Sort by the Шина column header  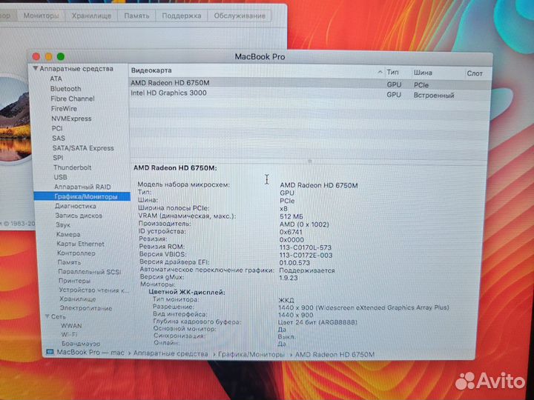tap(423, 73)
